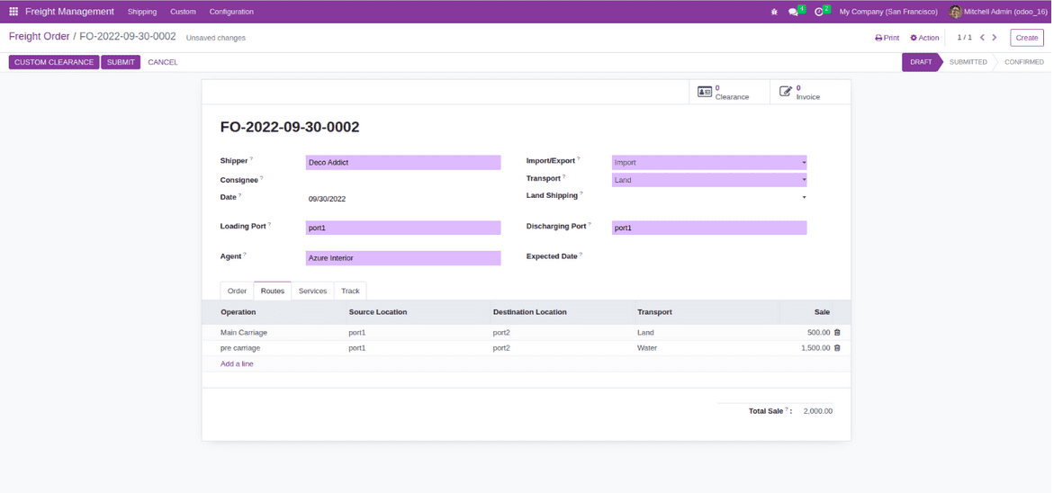Click the 1,500.00 sale amount
1054x493 pixels.
[815, 348]
